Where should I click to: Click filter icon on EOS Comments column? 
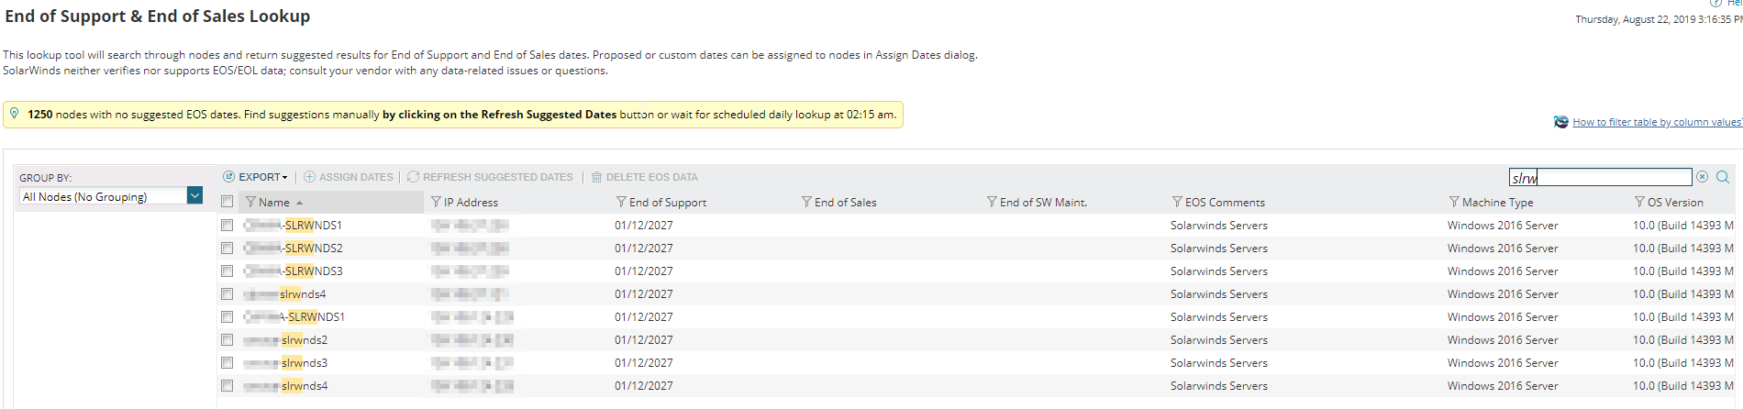coord(1177,202)
